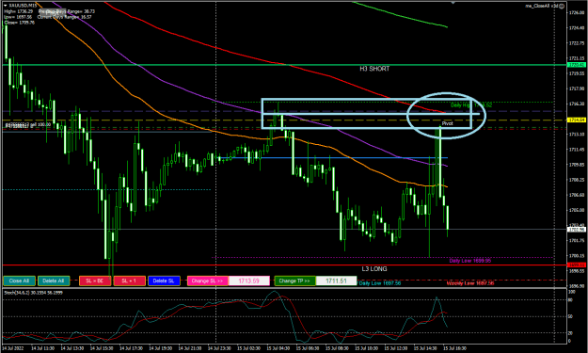Image resolution: width=588 pixels, height=353 pixels.
Task: Open the XAUUSD,M15 chart menu arrow
Action: (x=6, y=6)
